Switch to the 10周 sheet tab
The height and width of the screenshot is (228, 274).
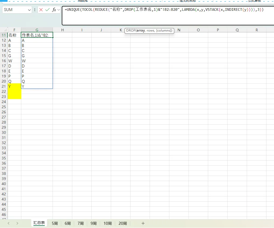click(x=107, y=223)
